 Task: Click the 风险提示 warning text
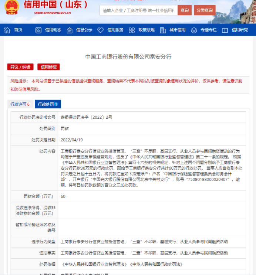[x=126, y=85]
